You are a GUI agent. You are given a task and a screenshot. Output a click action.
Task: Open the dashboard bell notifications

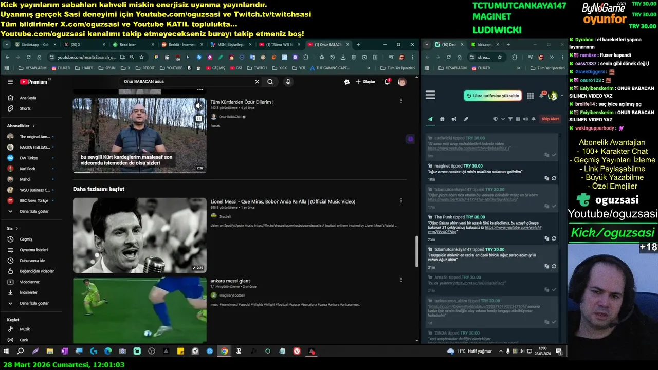pyautogui.click(x=541, y=96)
